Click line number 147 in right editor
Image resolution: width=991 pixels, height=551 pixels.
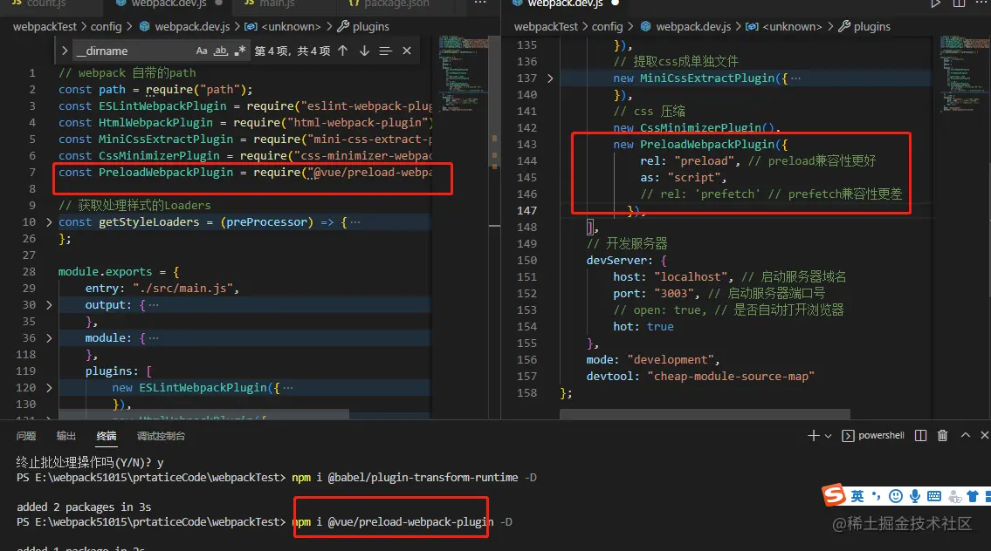pyautogui.click(x=526, y=211)
